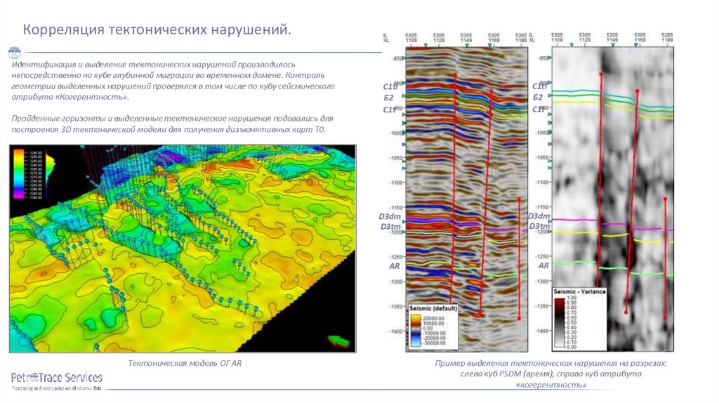Click the caption "Тектоническая модель ОГ AR"
This screenshot has width=719, height=403.
coord(185,363)
